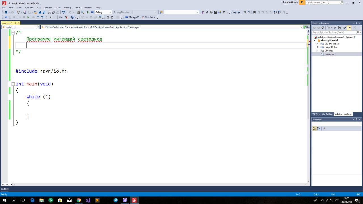
Task: Click the editor horizontal scrollbar
Action: pos(160,184)
